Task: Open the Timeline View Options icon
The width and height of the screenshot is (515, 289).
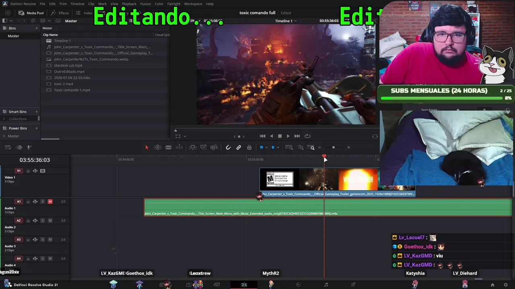Action: (x=8, y=148)
